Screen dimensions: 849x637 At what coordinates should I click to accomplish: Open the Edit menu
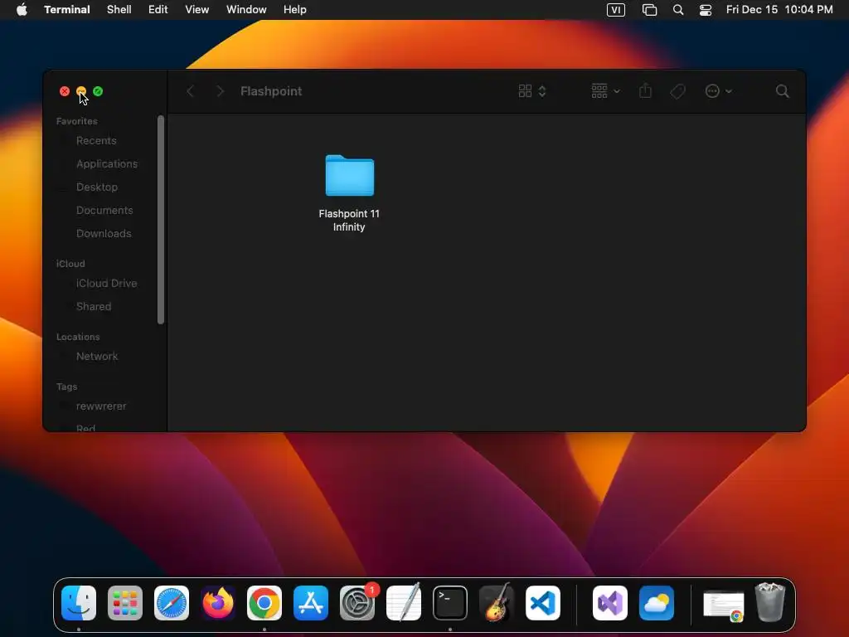[158, 9]
